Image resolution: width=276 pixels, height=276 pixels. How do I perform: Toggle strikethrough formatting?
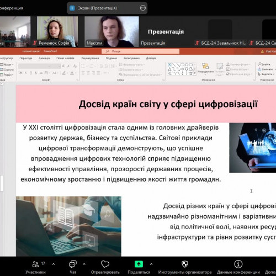(41, 73)
